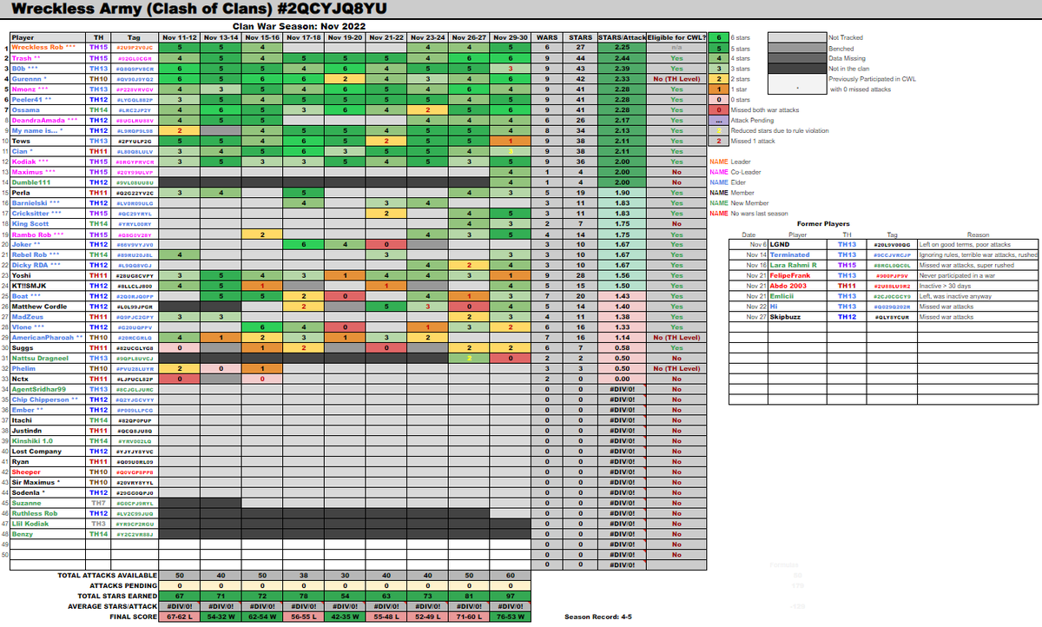1042x627 pixels.
Task: Click the '2 stars' yellow legend box
Action: click(718, 78)
